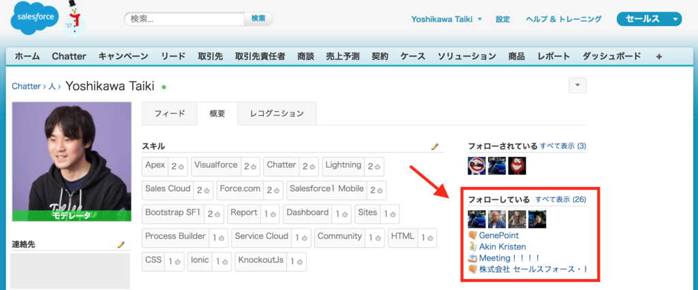
Task: Open the 株式会社 セールスフォース link
Action: (x=533, y=269)
